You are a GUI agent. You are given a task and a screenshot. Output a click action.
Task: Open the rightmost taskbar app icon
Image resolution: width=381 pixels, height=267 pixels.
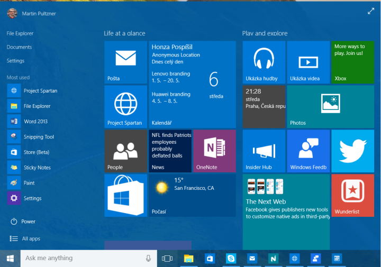[337, 259]
